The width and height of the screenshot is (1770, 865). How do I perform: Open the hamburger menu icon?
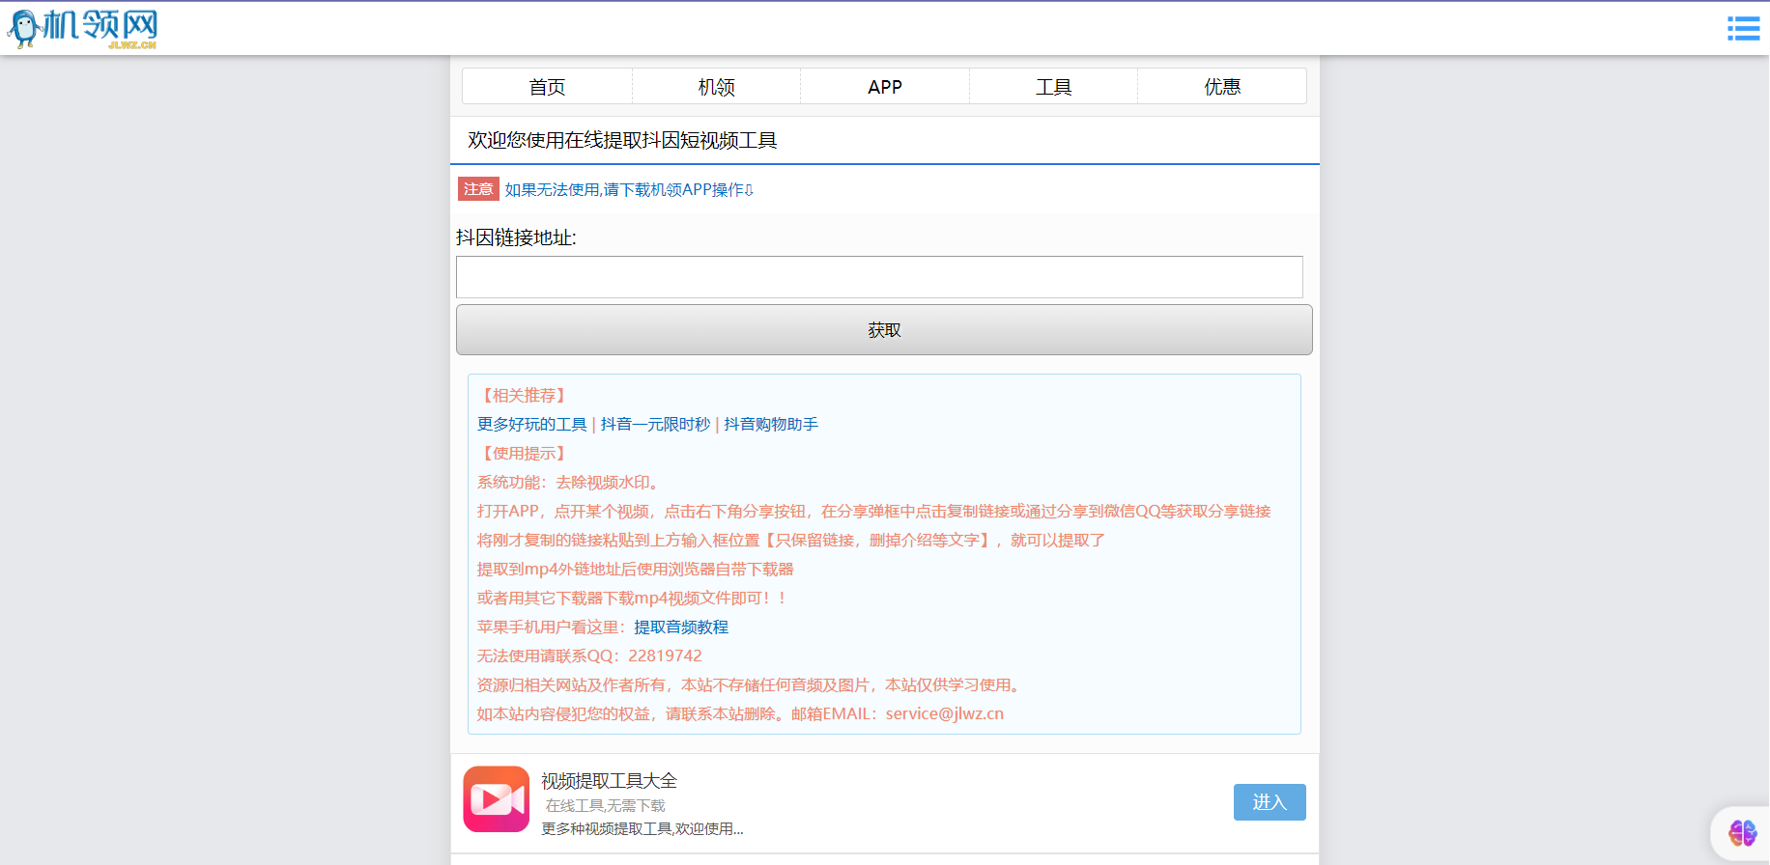[1743, 28]
